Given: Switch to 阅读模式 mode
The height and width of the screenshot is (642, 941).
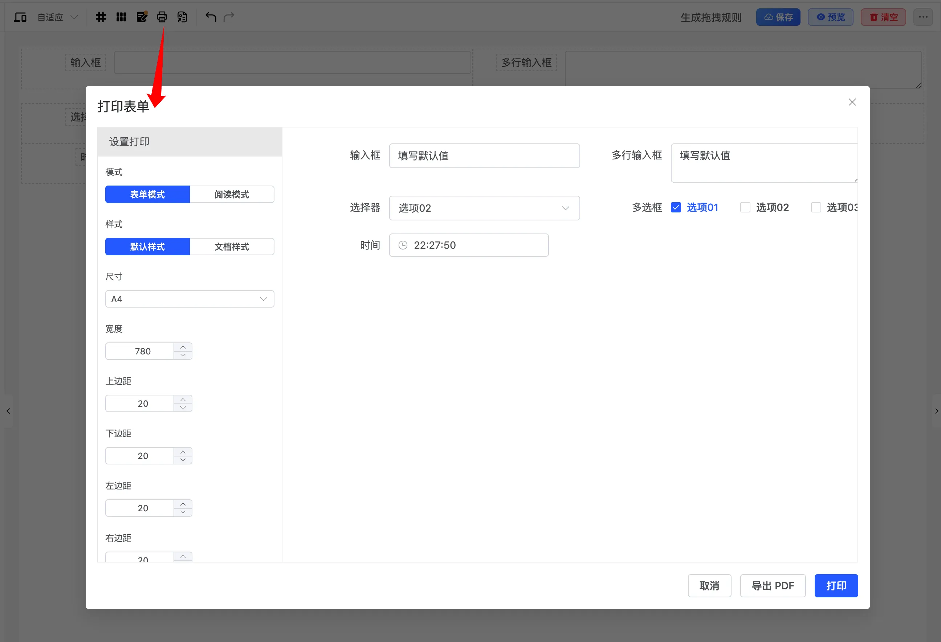Looking at the screenshot, I should point(232,194).
